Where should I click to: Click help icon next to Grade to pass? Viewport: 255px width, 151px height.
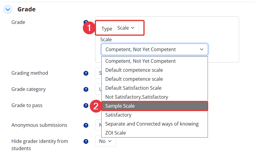coord(86,106)
